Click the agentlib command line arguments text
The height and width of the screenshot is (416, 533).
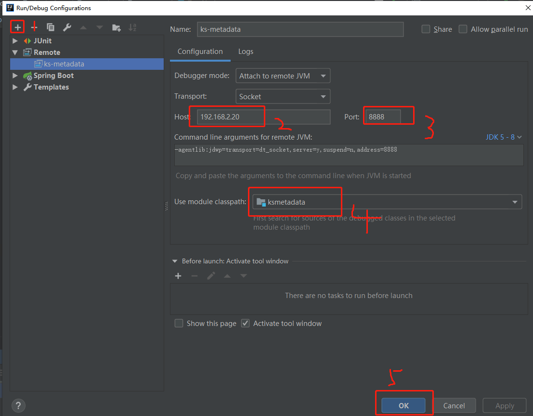[x=286, y=150]
